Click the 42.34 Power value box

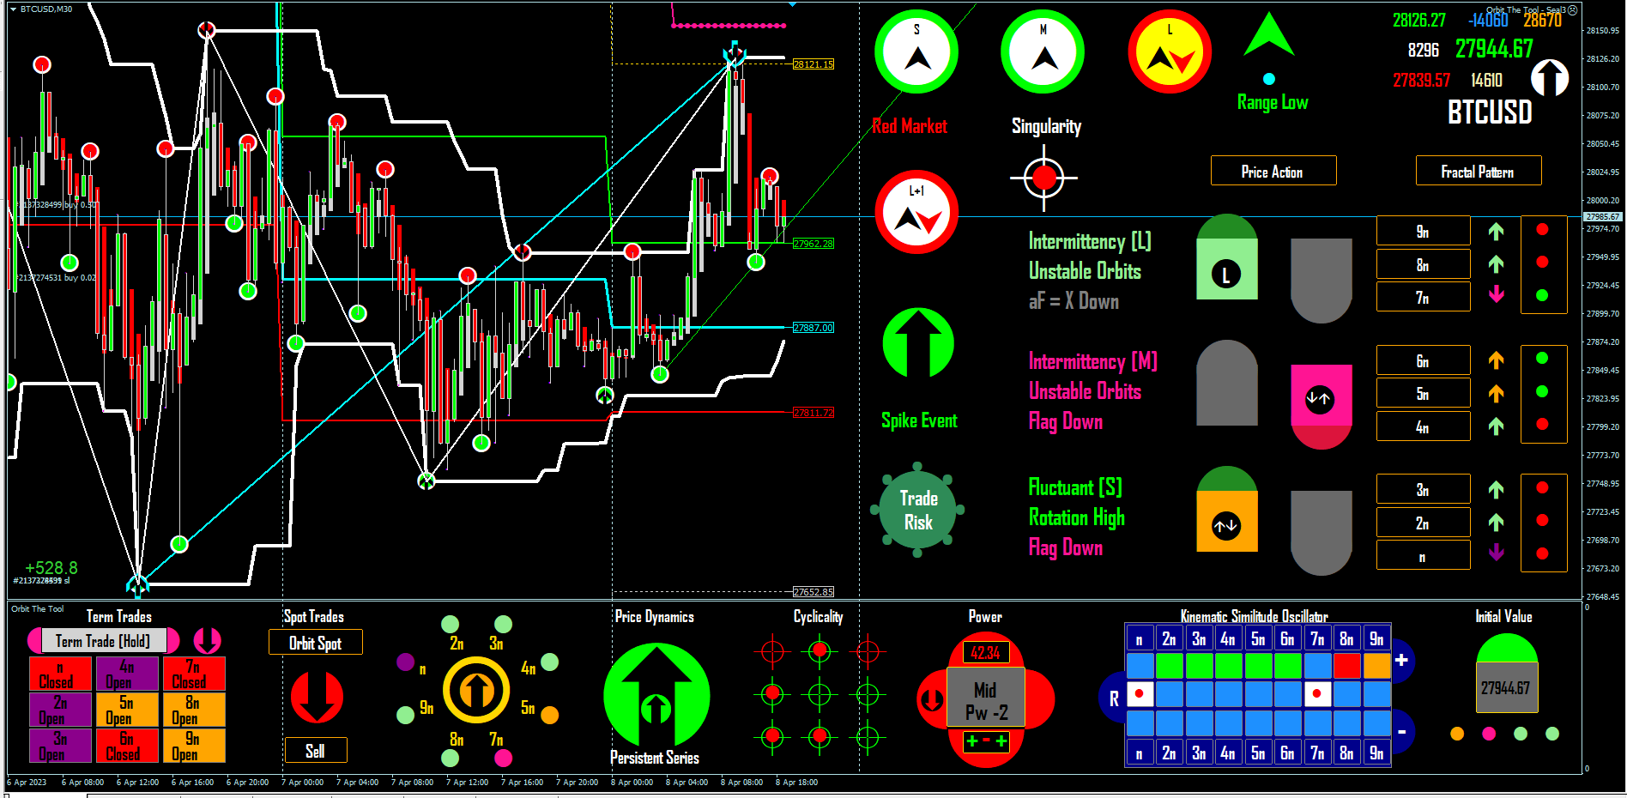click(985, 653)
